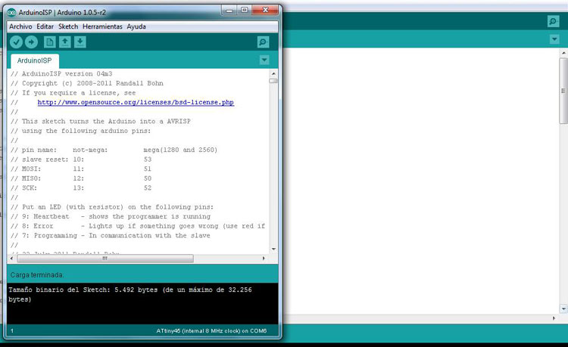Click the horizontal scrollbar thumb
This screenshot has height=347, width=568.
click(x=105, y=259)
